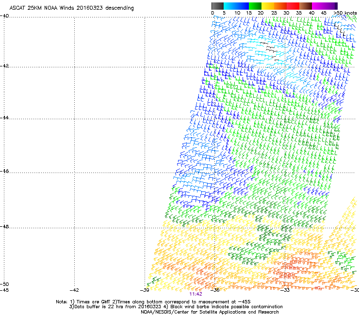This screenshot has width=359, height=315.
Task: Click the purple '11:42' overpass time label
Action: coord(196,294)
